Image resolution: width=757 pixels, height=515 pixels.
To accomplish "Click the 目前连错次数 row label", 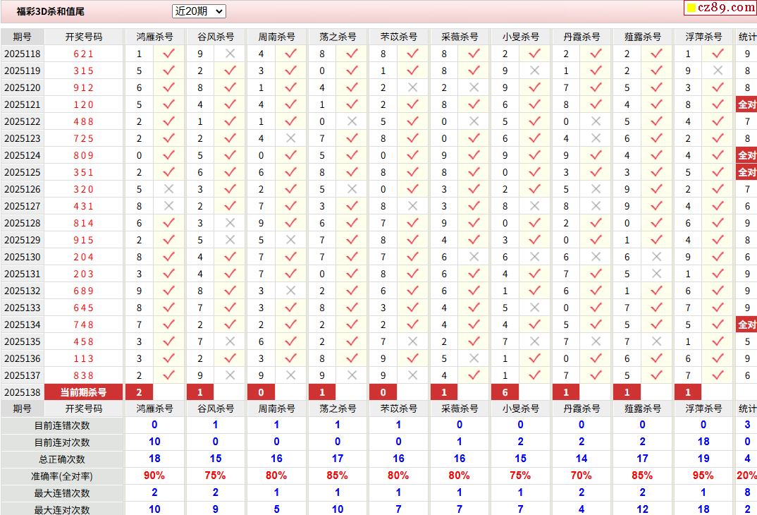I will 62,425.
